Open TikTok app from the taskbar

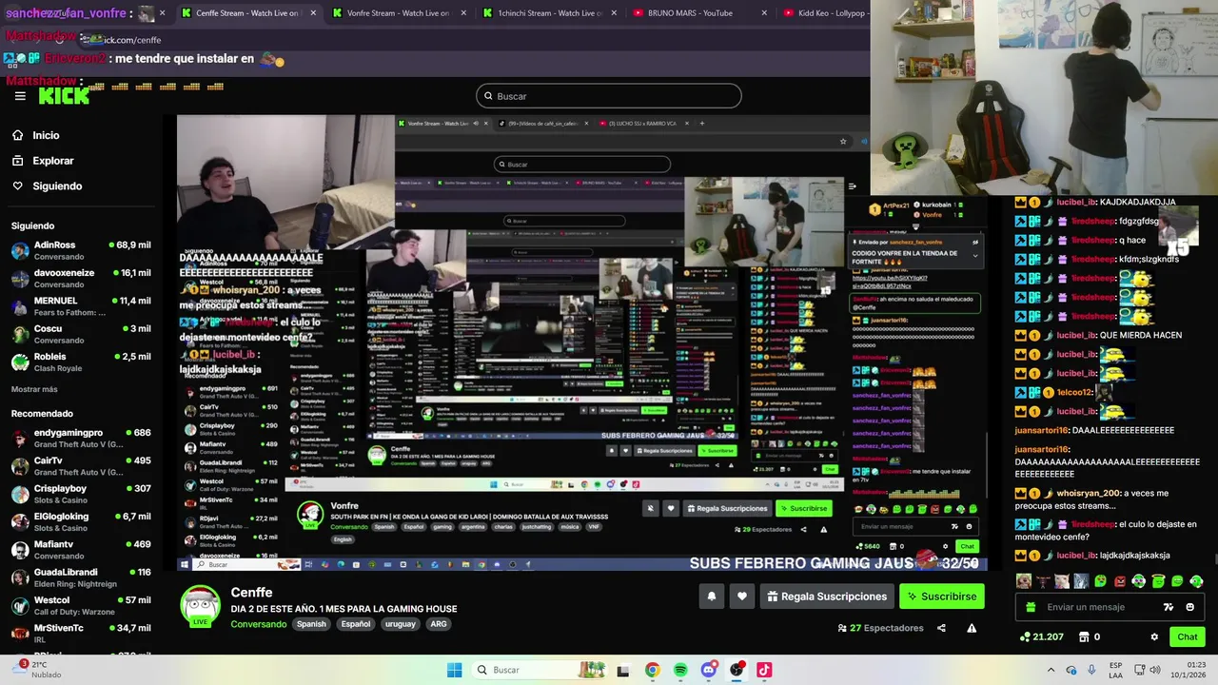pyautogui.click(x=764, y=670)
